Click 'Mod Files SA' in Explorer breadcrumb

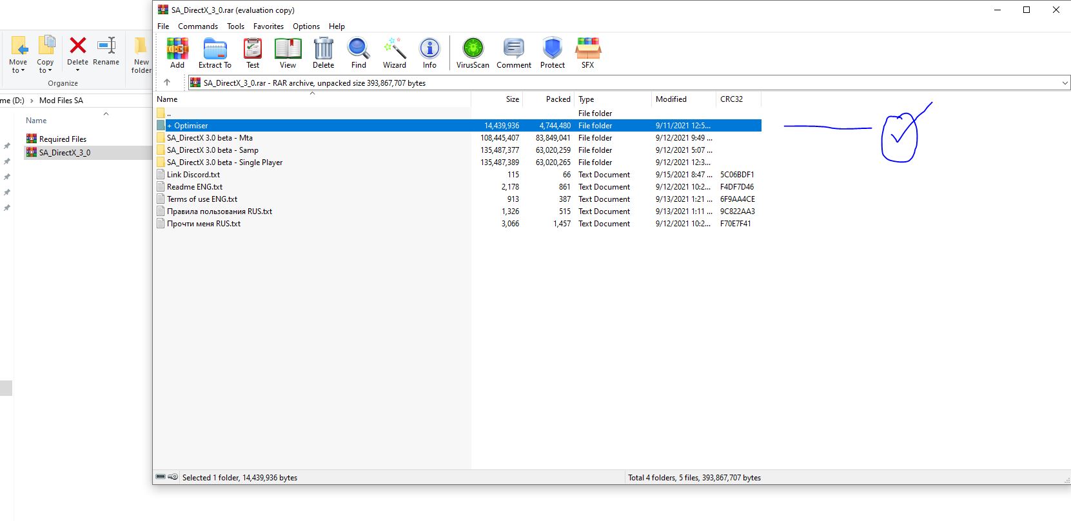(x=61, y=101)
